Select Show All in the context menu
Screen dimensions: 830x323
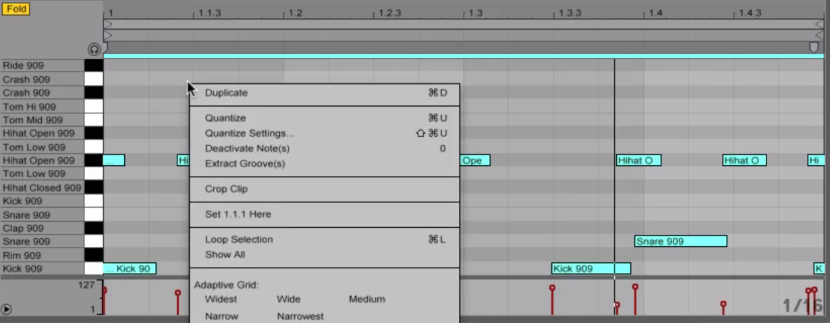[225, 255]
